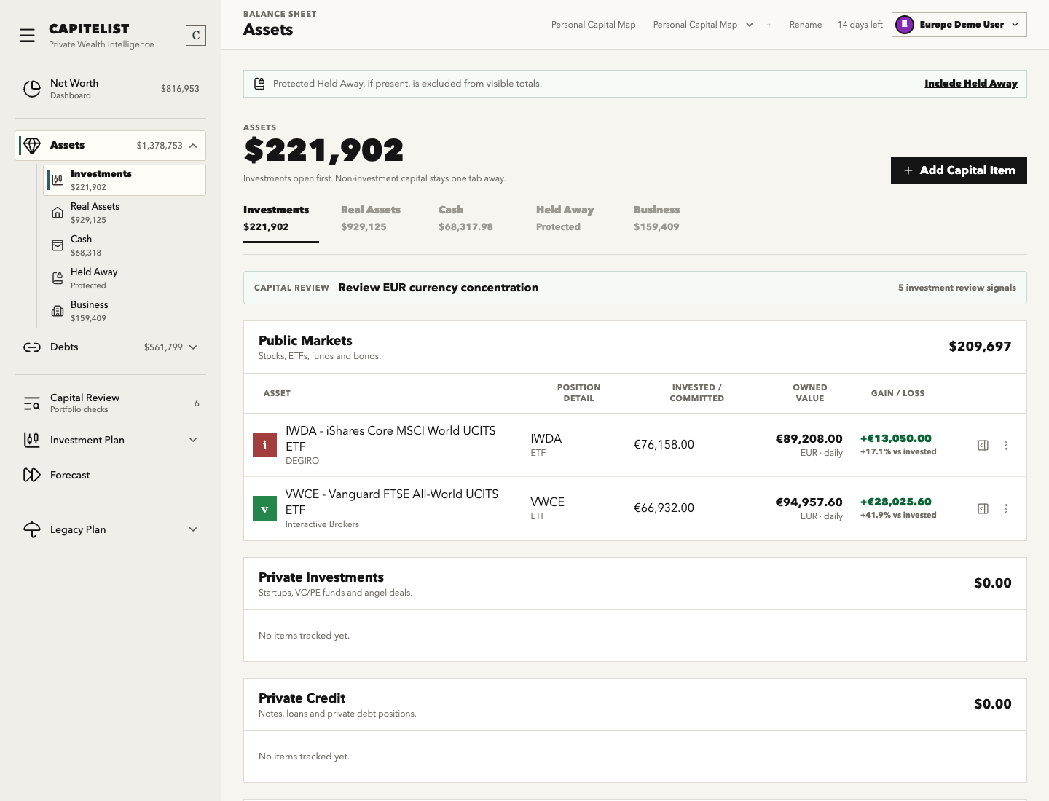Click the Forecast icon in sidebar
This screenshot has width=1049, height=801.
pyautogui.click(x=32, y=475)
